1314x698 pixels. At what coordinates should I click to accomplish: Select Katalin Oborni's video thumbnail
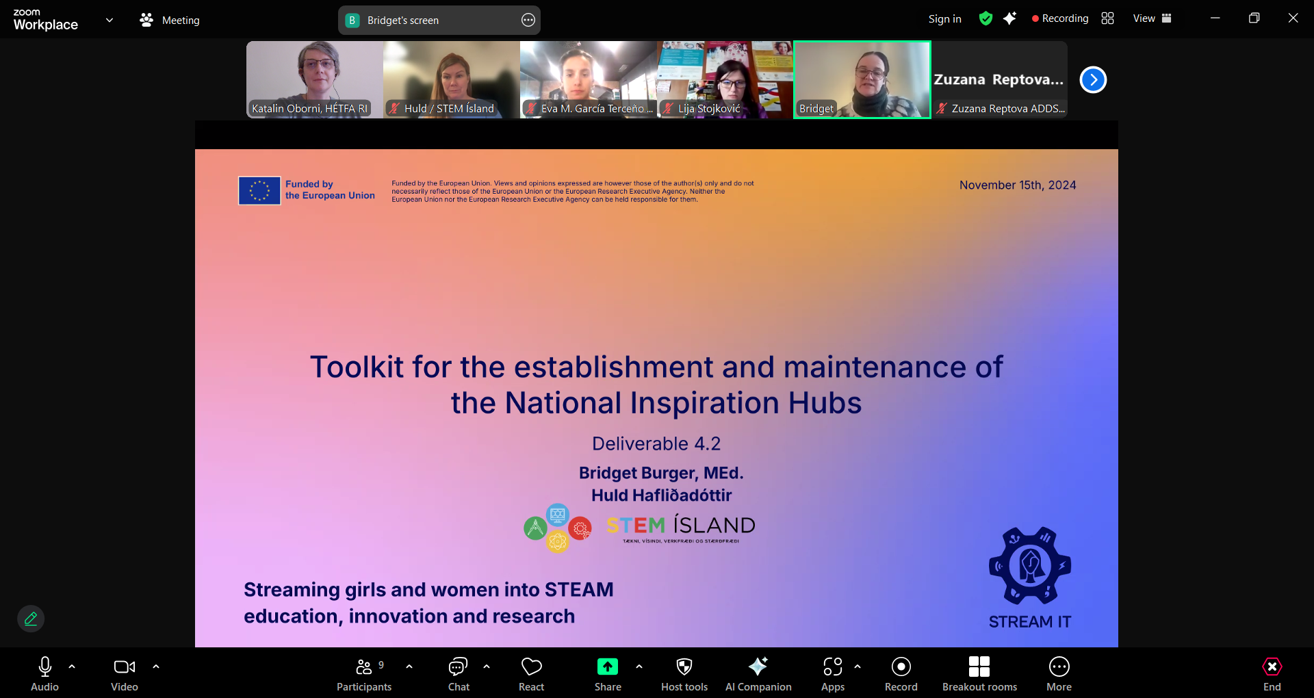click(x=315, y=79)
